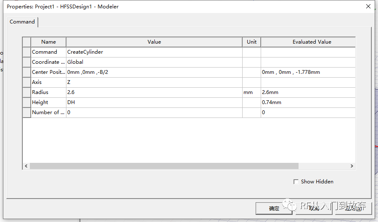Open the Axis value Z dropdown

click(x=154, y=82)
